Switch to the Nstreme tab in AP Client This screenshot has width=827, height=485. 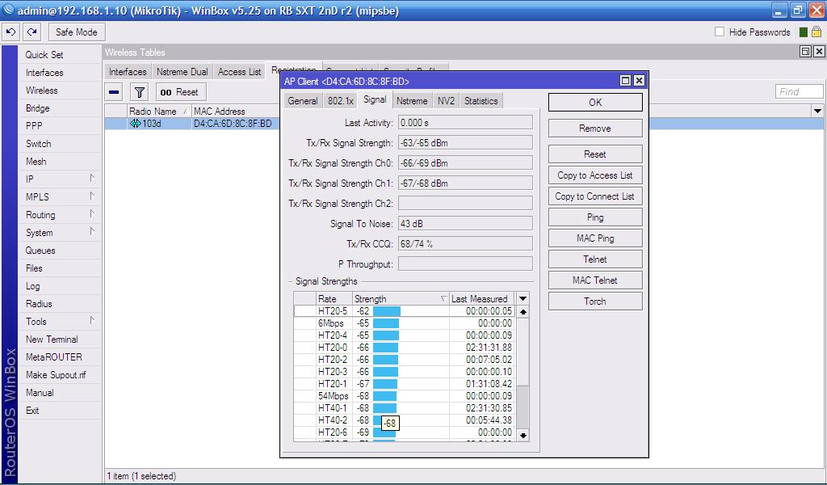[x=412, y=101]
